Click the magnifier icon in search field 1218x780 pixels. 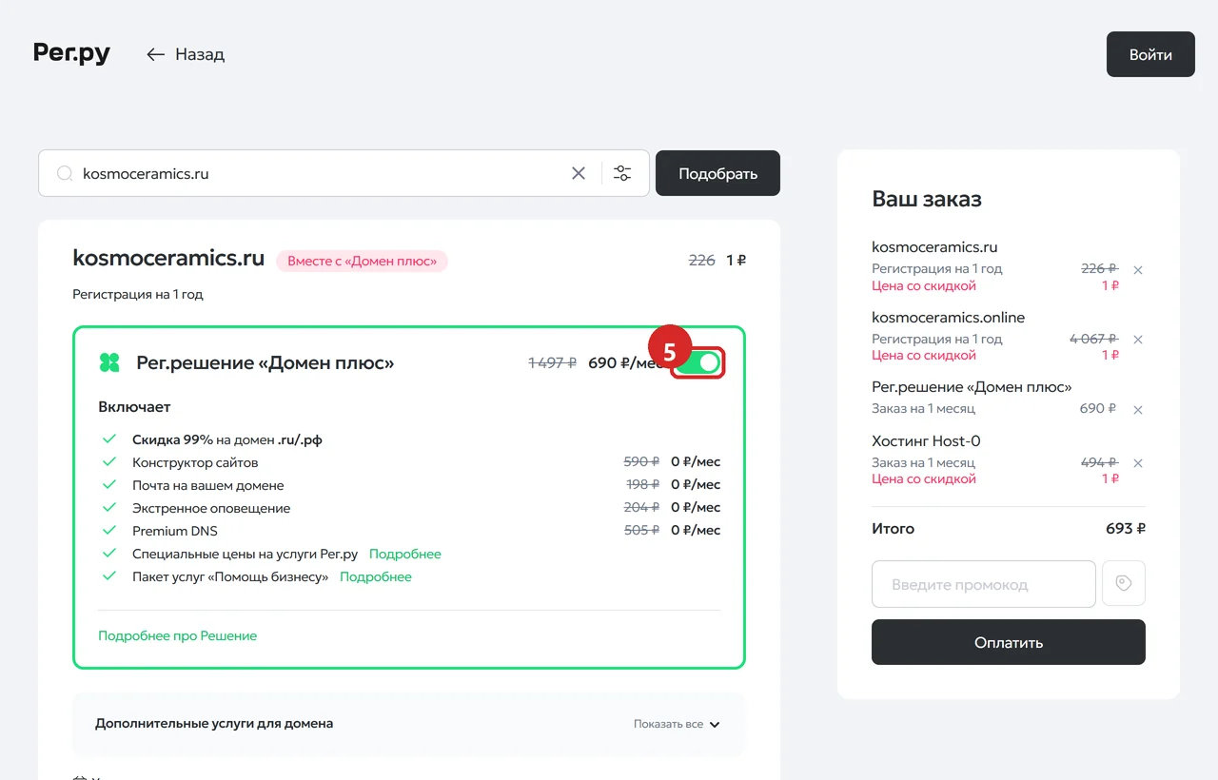(65, 173)
